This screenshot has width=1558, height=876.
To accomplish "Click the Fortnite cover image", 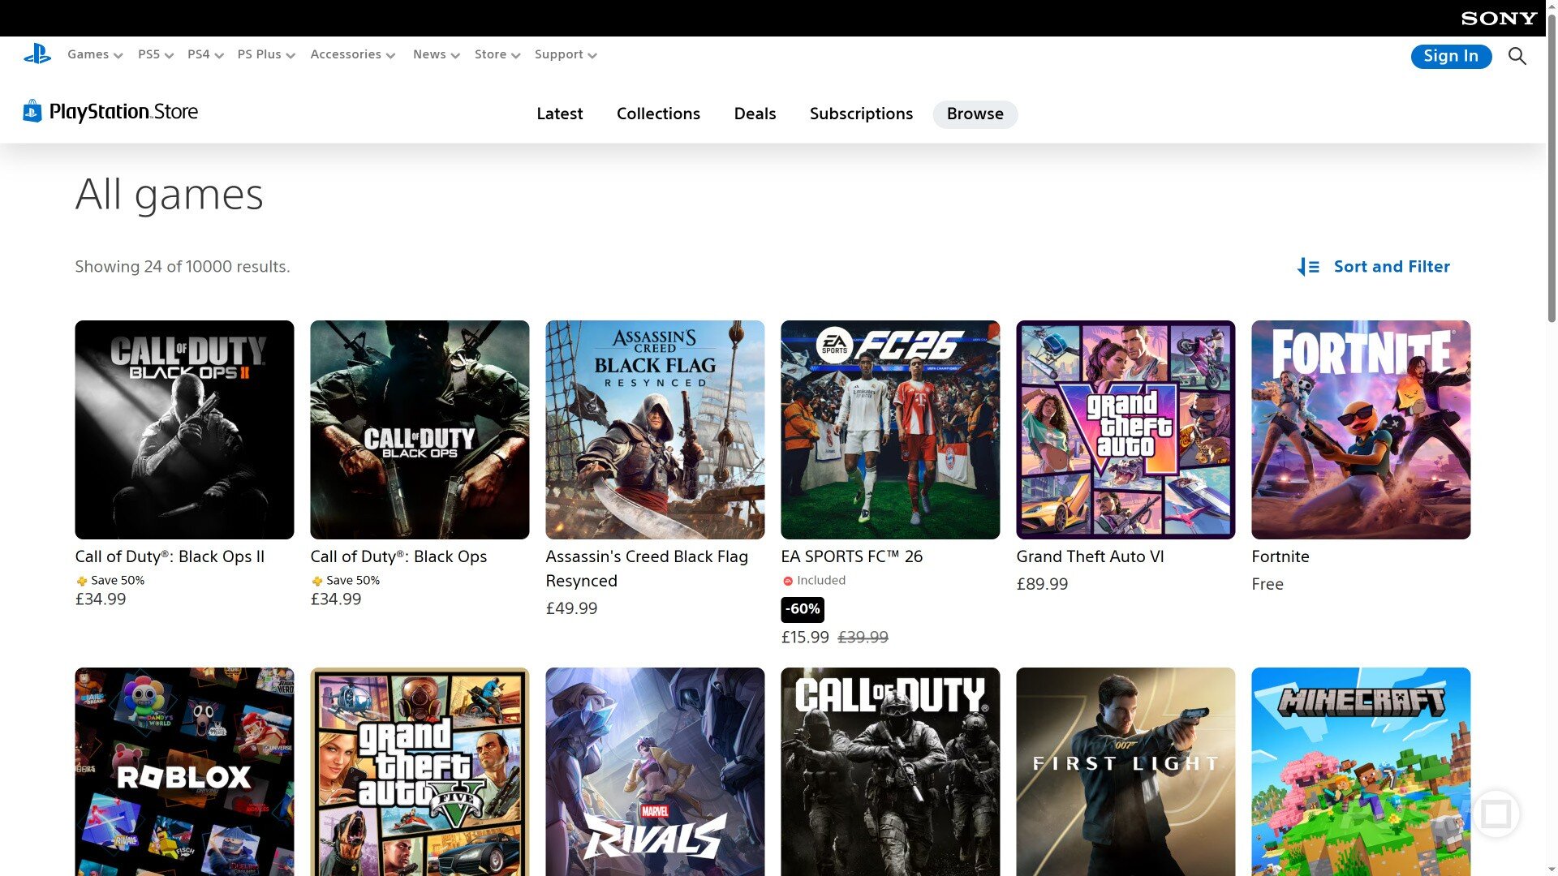I will click(1361, 430).
